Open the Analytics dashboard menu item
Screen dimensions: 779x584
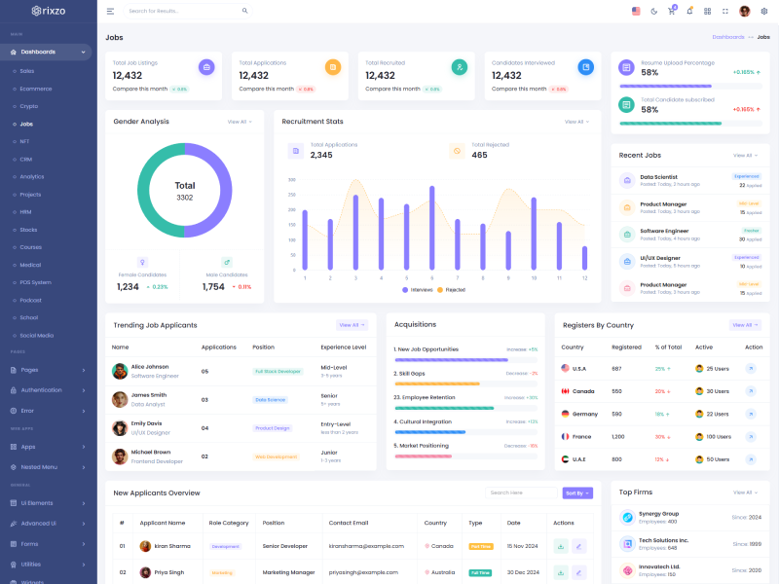(x=32, y=176)
